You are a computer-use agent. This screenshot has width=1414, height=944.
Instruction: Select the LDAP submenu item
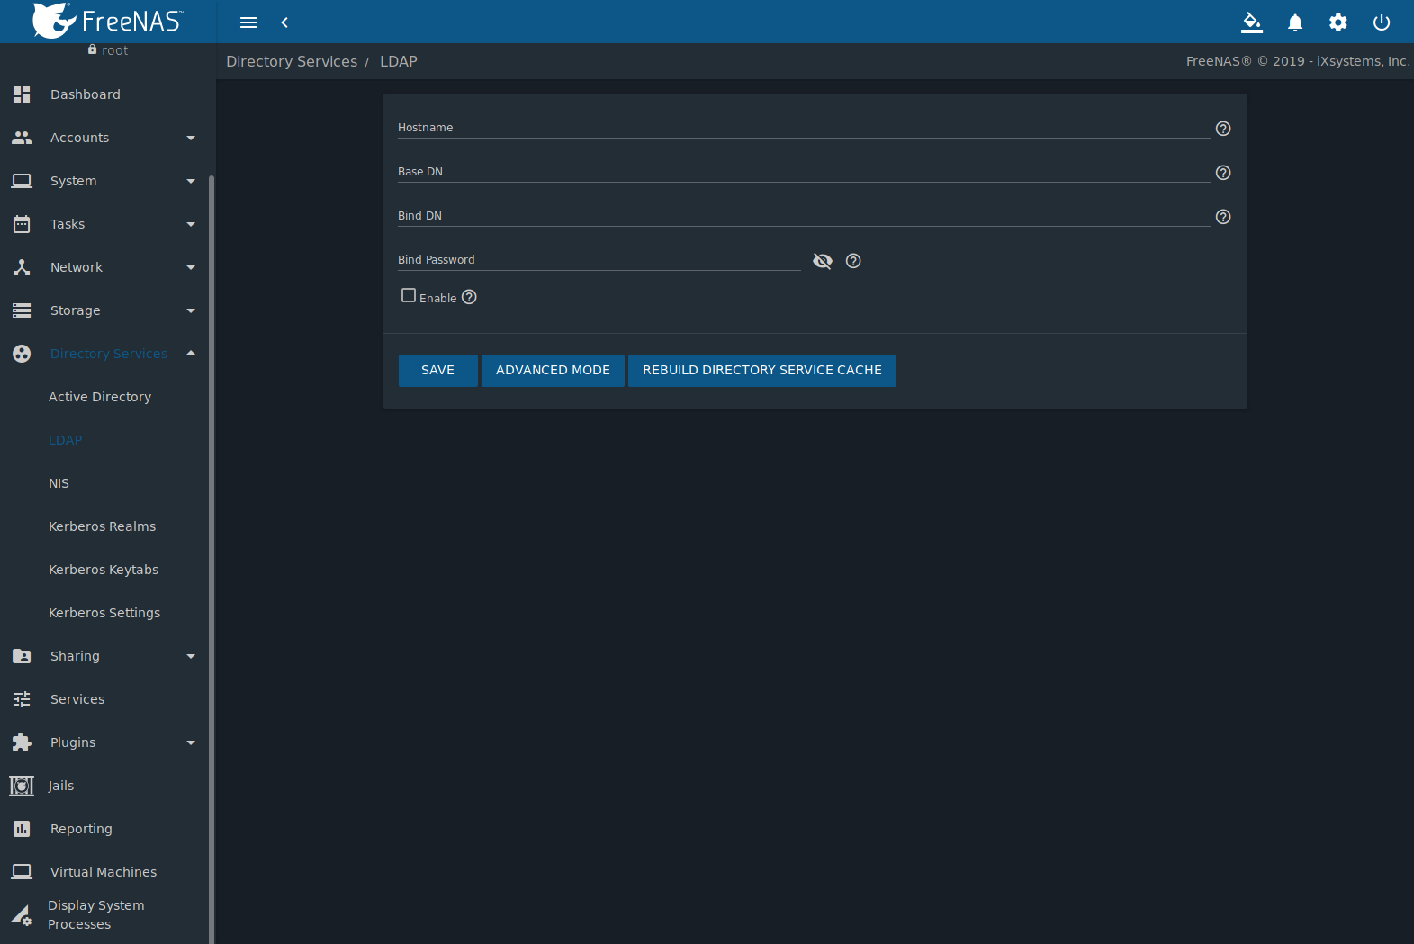click(65, 440)
